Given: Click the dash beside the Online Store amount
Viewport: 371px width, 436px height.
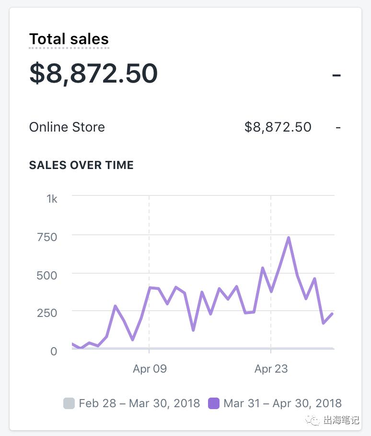Looking at the screenshot, I should [x=338, y=127].
